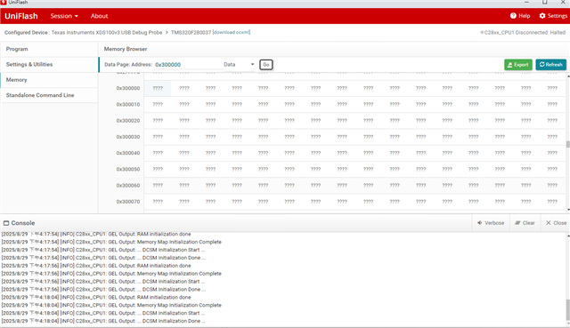This screenshot has height=328, width=570.
Task: Select row address 0x300060
Action: click(128, 186)
